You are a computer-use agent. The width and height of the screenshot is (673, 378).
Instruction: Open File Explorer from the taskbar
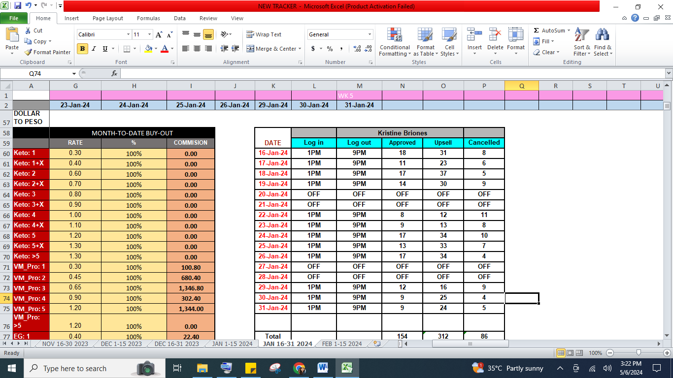click(202, 368)
